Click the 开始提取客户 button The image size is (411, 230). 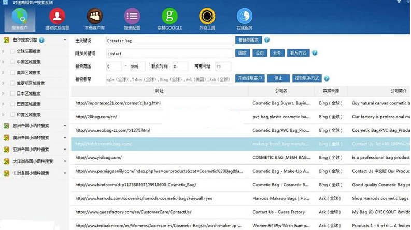250,78
